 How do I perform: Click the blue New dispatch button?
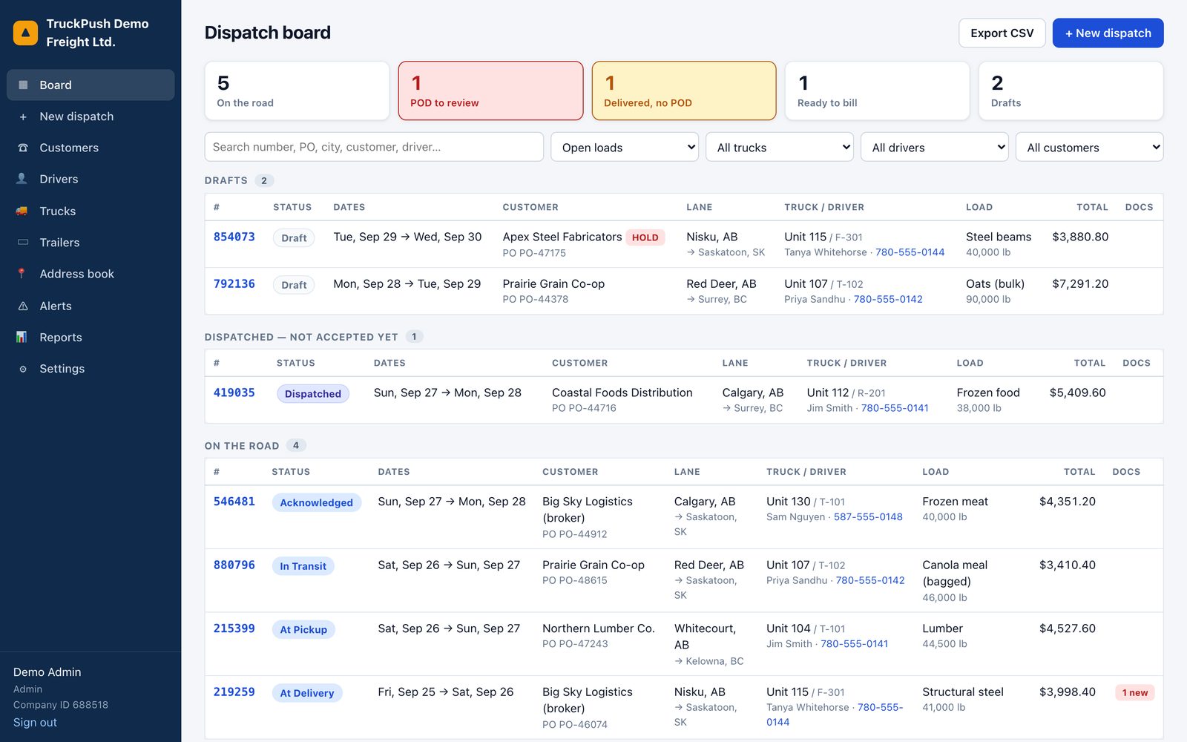tap(1108, 33)
